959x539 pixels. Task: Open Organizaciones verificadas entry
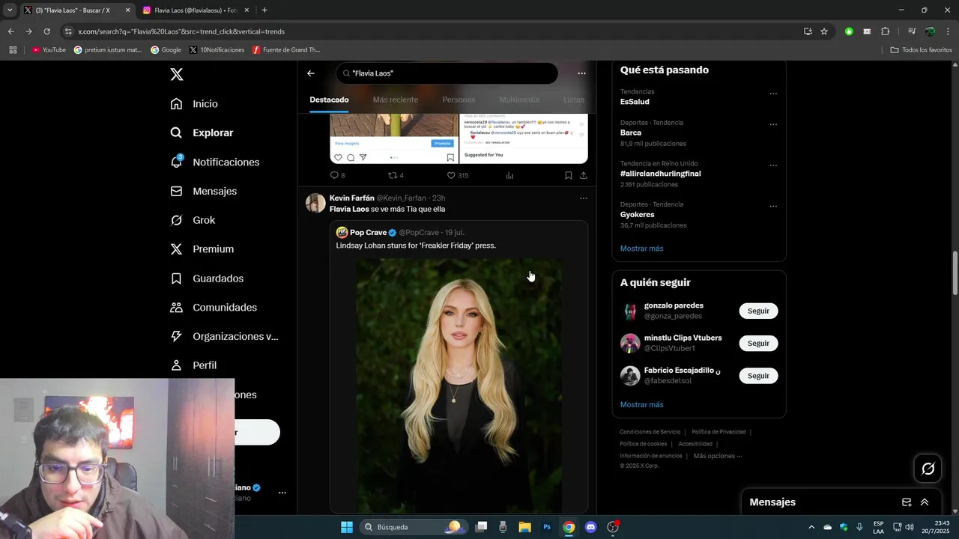coord(224,336)
